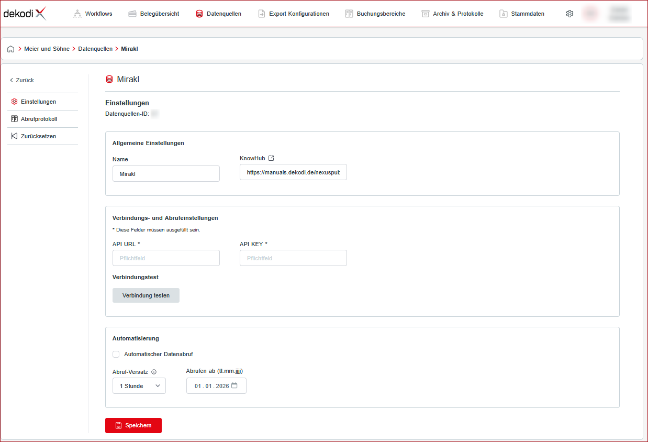
Task: Open the Belegübersicht menu
Action: [154, 14]
